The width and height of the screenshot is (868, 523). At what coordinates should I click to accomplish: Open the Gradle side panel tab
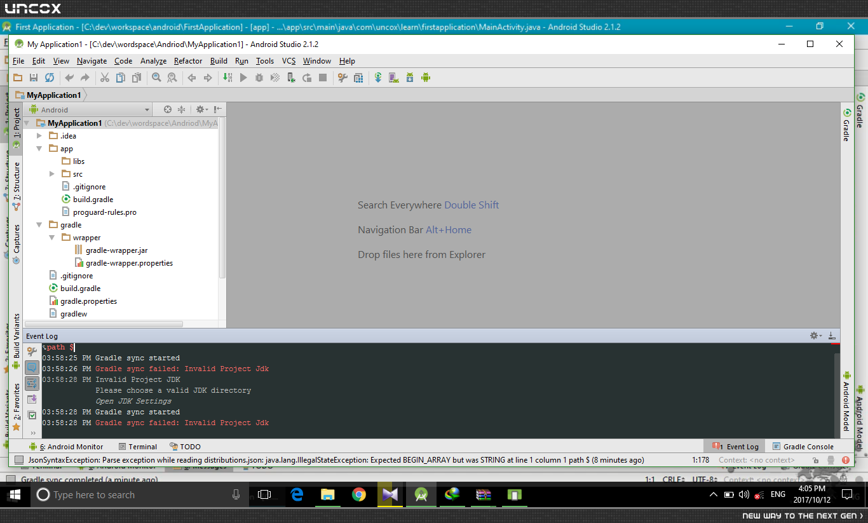(x=847, y=125)
